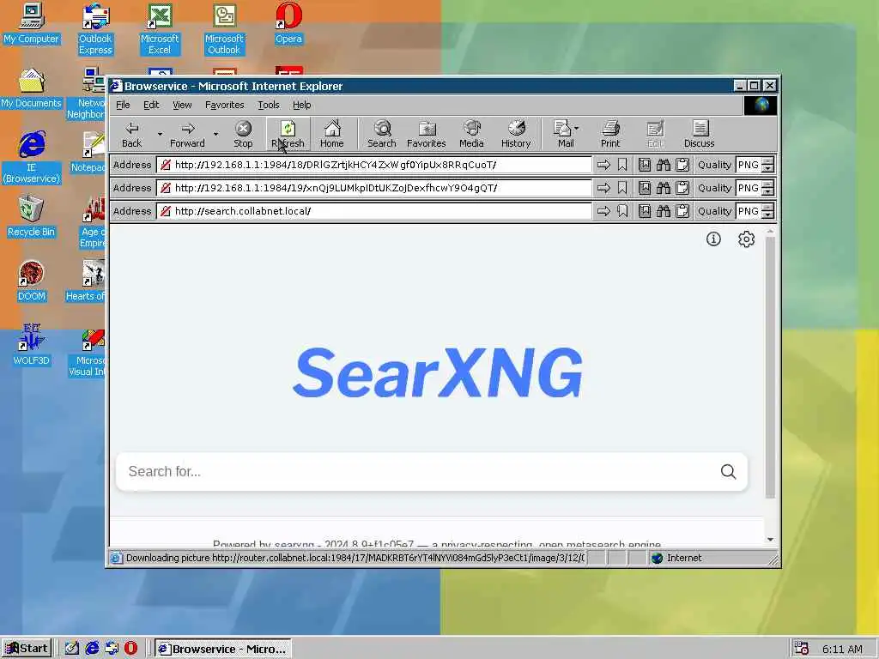Click the page vertical scrollbar thumb
The width and height of the screenshot is (879, 659).
point(770,367)
